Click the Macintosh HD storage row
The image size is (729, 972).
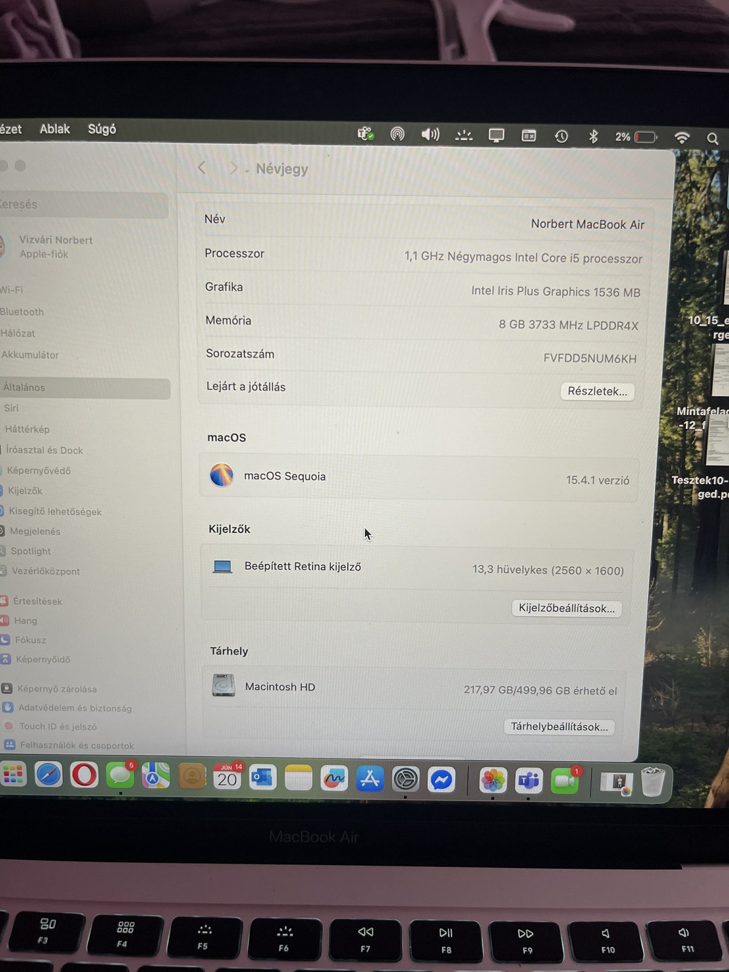pyautogui.click(x=414, y=688)
